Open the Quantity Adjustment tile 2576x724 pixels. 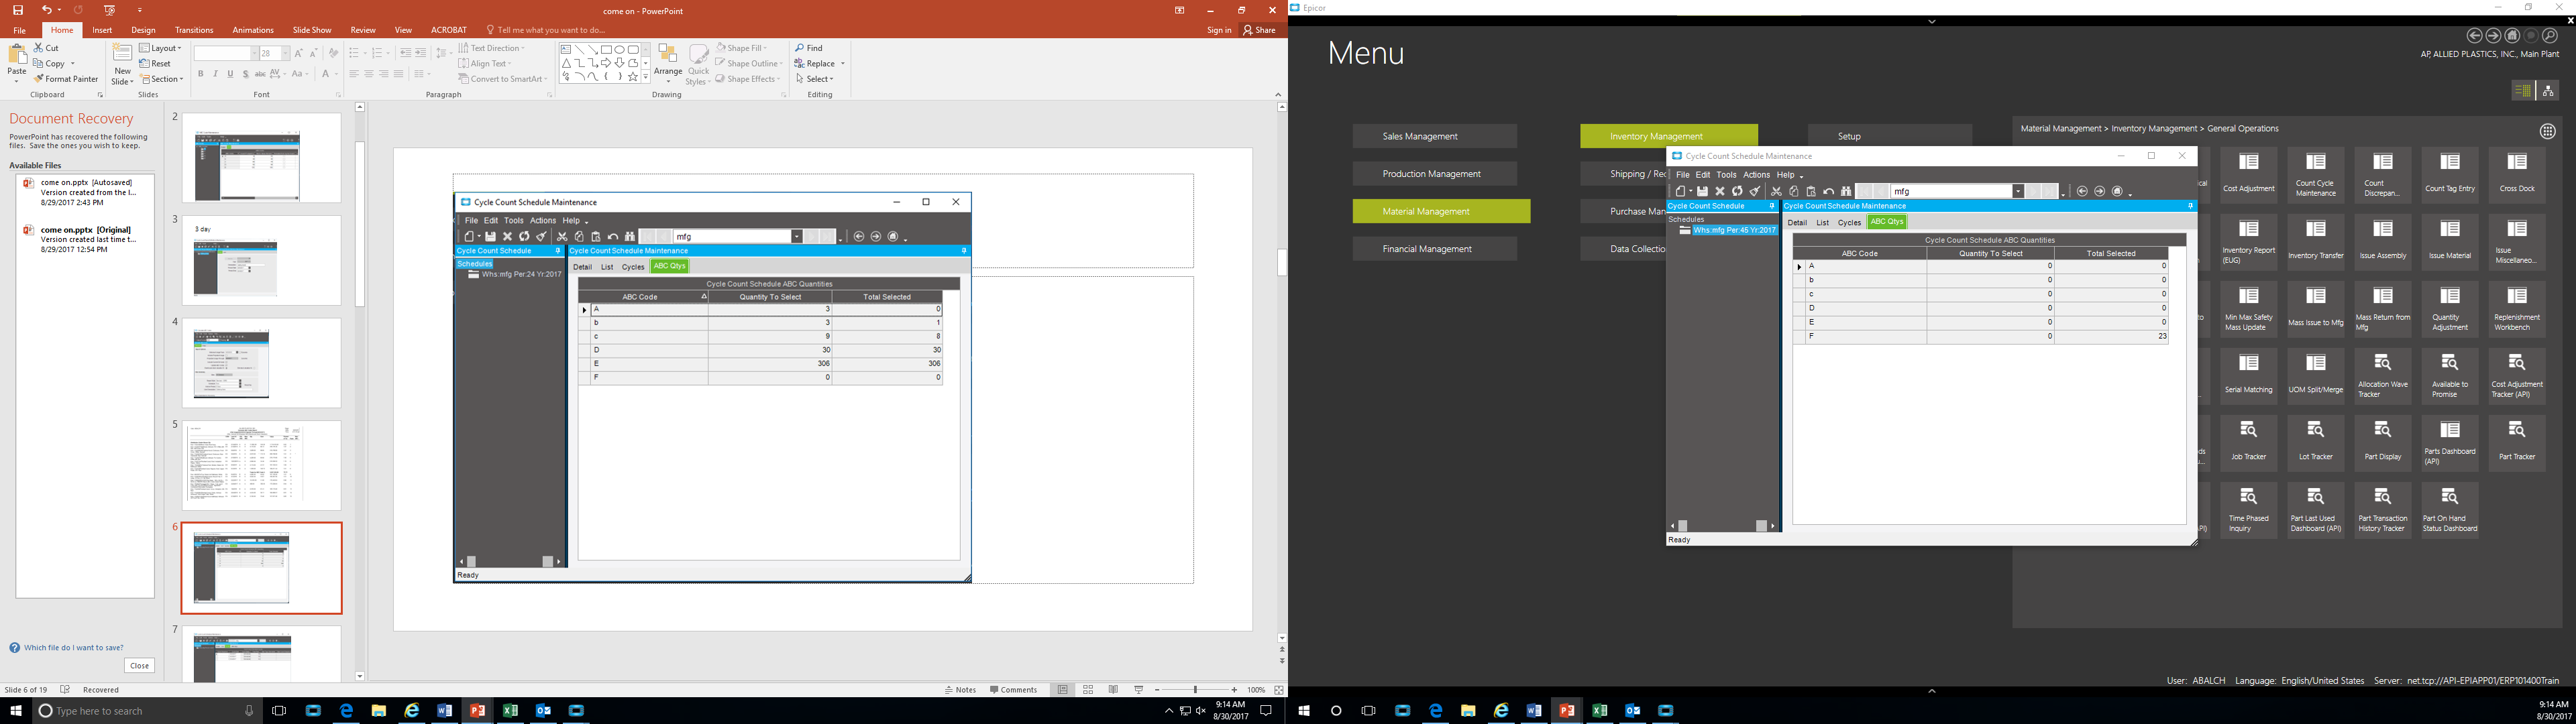point(2450,309)
